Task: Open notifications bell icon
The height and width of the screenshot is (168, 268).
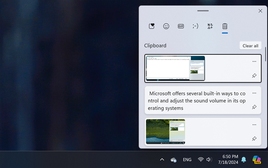Action: tap(244, 159)
